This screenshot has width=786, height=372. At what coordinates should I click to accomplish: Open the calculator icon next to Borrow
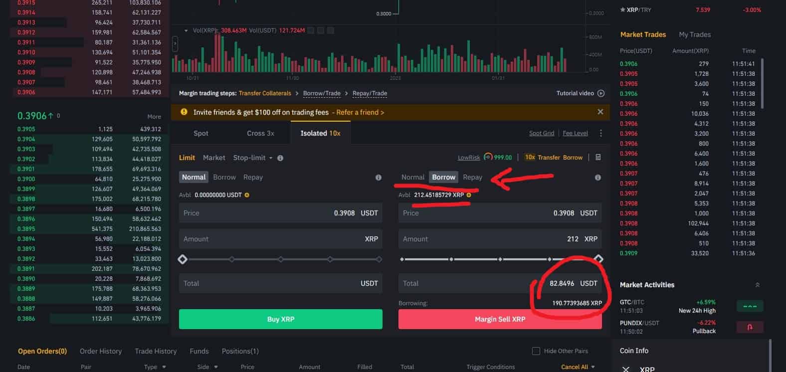598,158
